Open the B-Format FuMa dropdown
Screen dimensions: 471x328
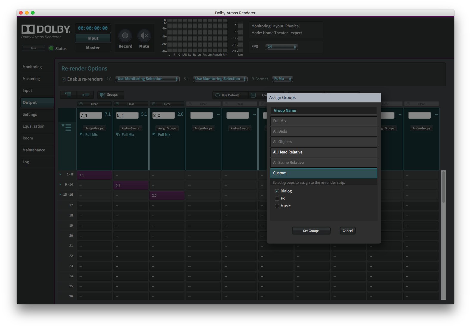(x=282, y=79)
